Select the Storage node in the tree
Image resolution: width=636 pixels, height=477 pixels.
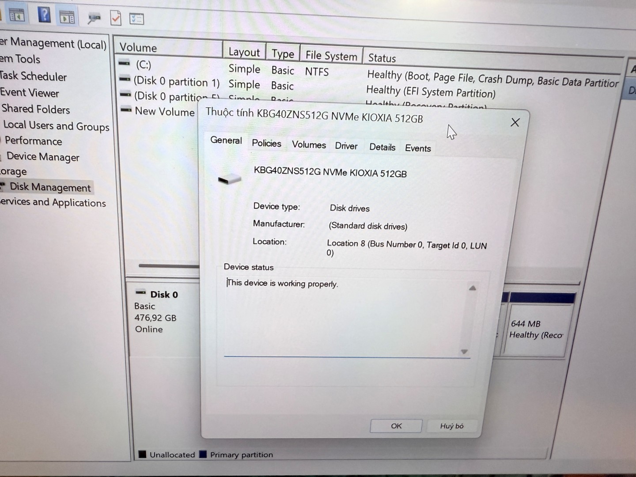click(x=14, y=171)
